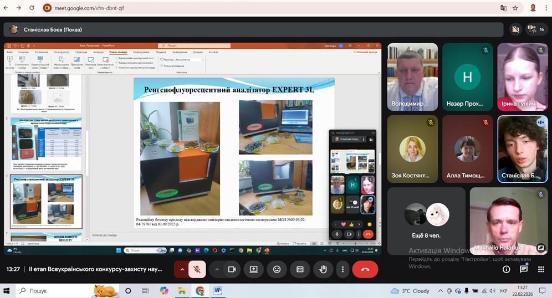The width and height of the screenshot is (552, 298).
Task: Raise your hand in the meeting
Action: (323, 269)
